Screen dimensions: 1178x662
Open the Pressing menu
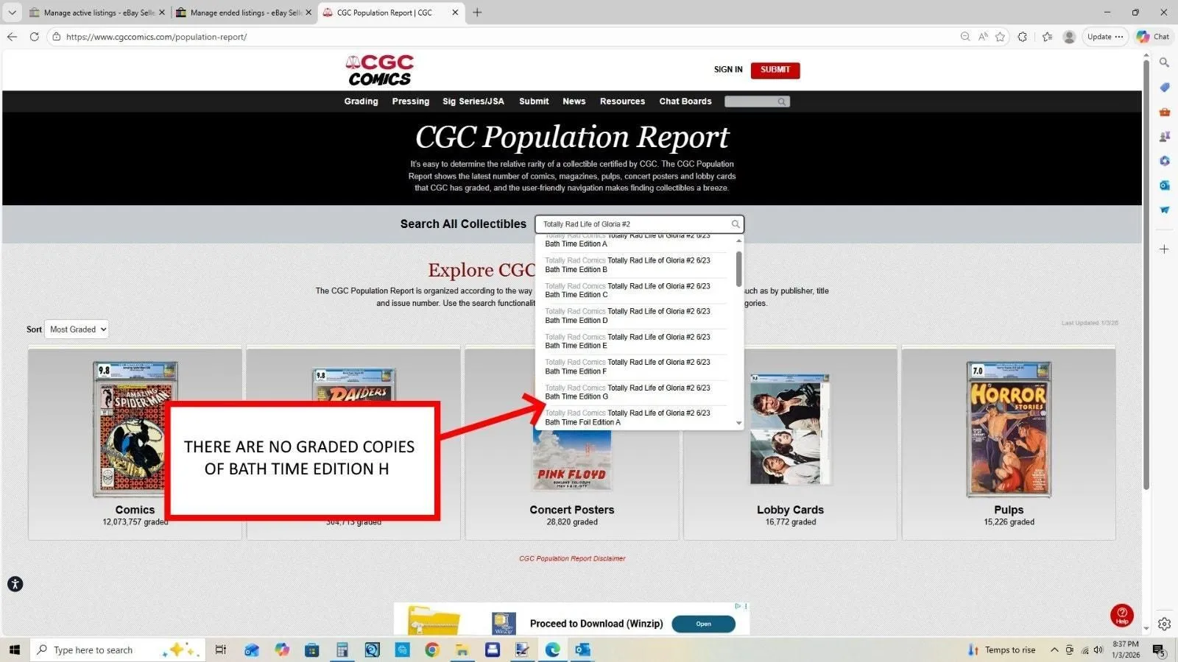(x=410, y=102)
